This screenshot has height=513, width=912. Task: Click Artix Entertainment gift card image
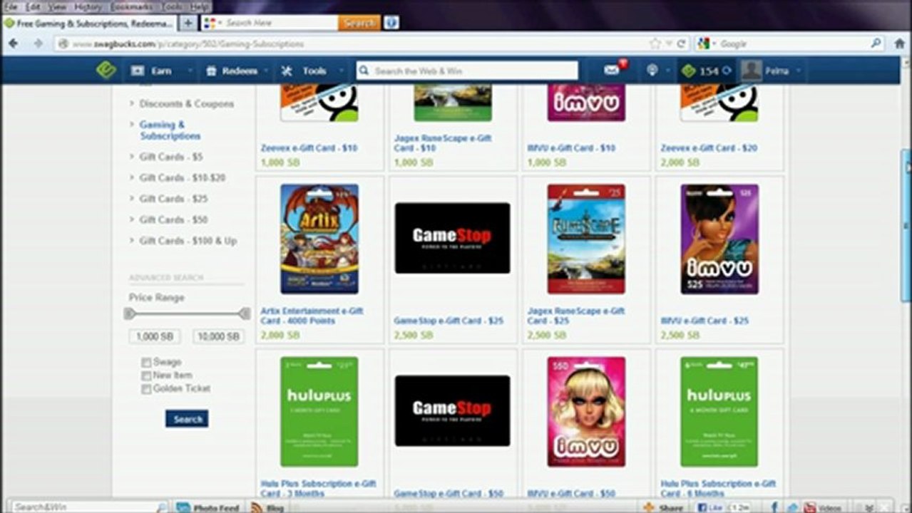click(x=319, y=239)
